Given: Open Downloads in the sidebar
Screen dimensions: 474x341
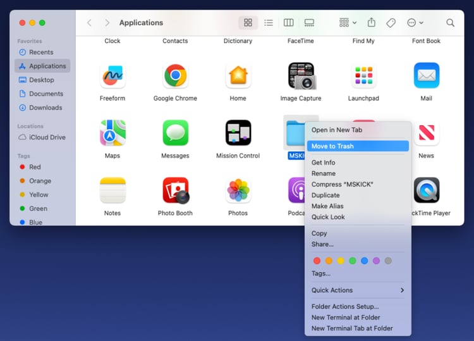Looking at the screenshot, I should [42, 108].
